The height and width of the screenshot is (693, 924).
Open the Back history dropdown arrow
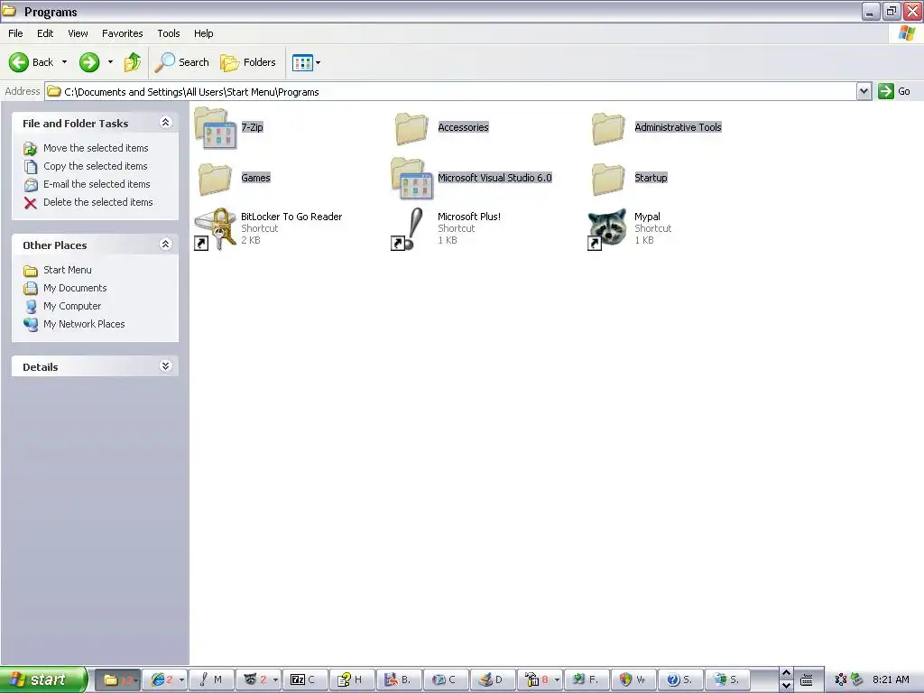coord(64,62)
